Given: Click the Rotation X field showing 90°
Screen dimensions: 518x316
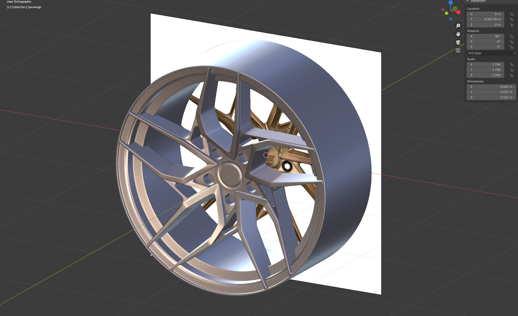Looking at the screenshot, I should tap(485, 36).
